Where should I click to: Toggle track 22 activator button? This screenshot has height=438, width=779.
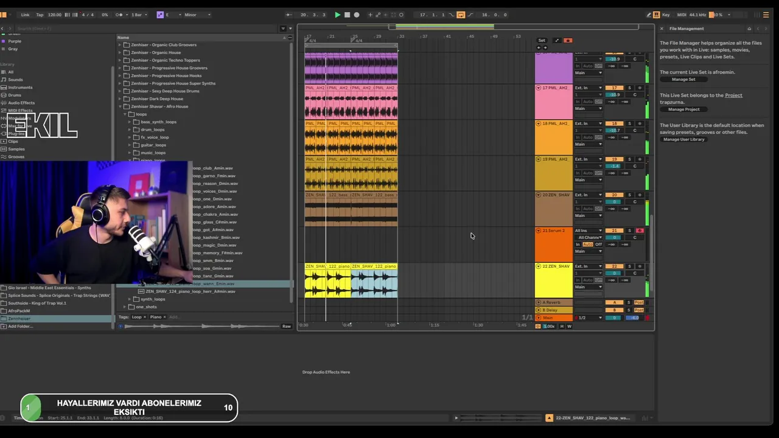pos(615,266)
